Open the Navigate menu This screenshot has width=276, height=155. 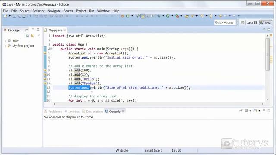point(54,11)
